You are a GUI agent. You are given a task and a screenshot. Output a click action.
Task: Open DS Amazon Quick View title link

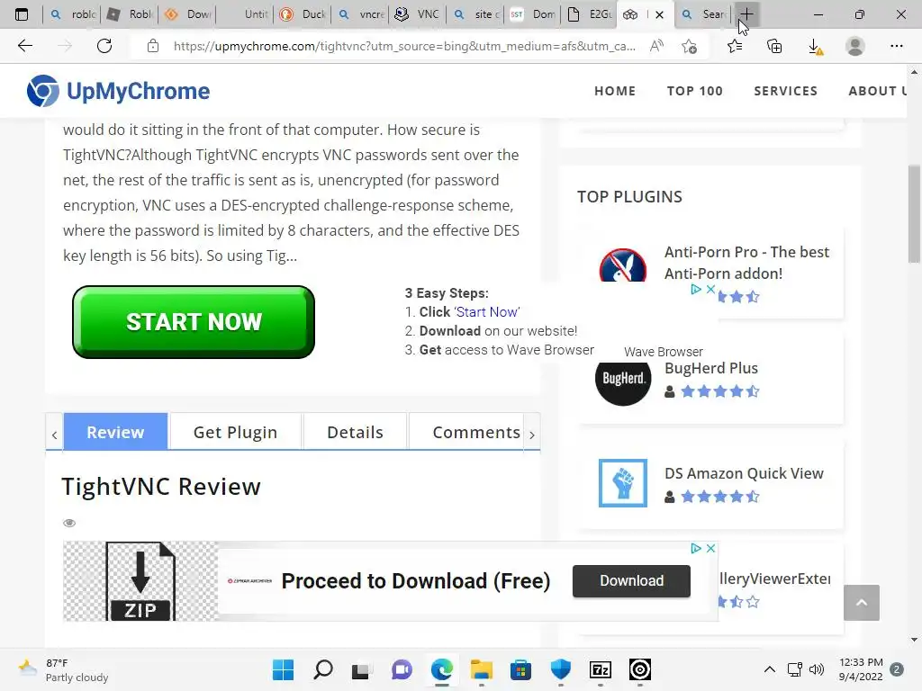744,473
